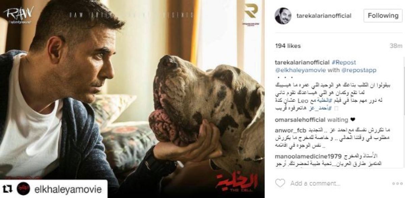Open tarekalarianofficial username in header

[x=324, y=15]
